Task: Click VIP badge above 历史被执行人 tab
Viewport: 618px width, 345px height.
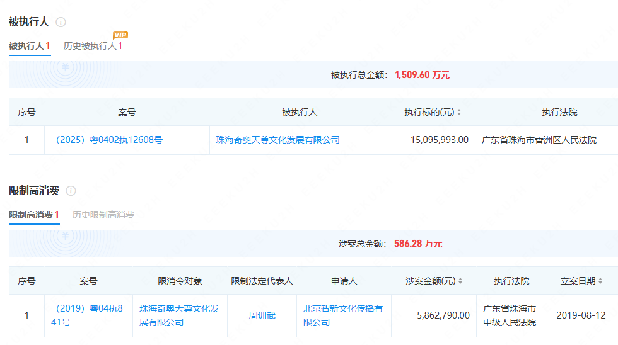Action: coord(120,35)
